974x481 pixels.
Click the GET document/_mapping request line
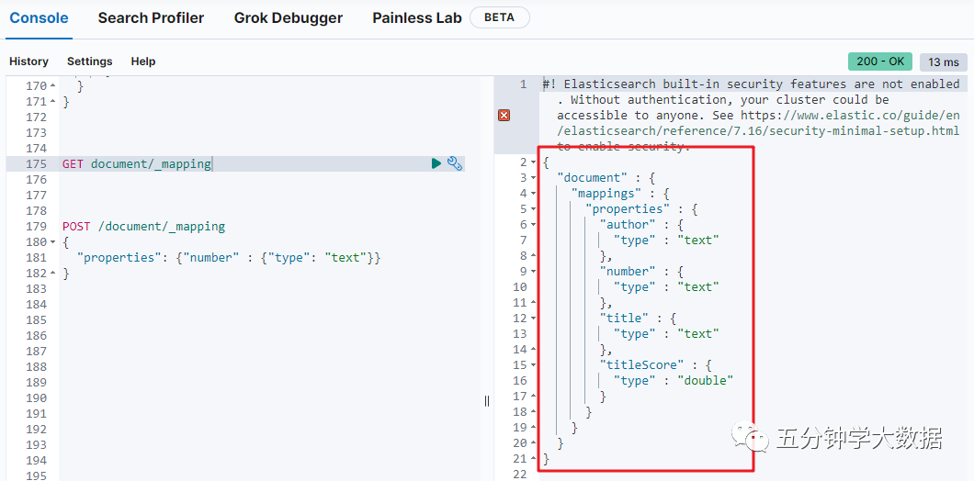pyautogui.click(x=137, y=164)
